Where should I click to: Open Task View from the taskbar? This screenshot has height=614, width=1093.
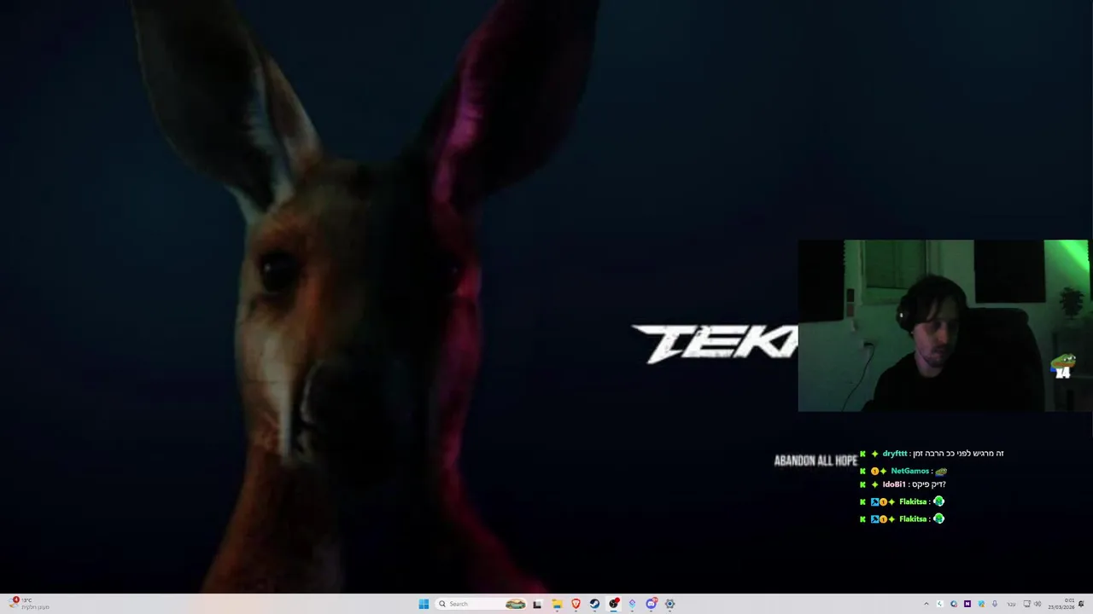pyautogui.click(x=537, y=604)
